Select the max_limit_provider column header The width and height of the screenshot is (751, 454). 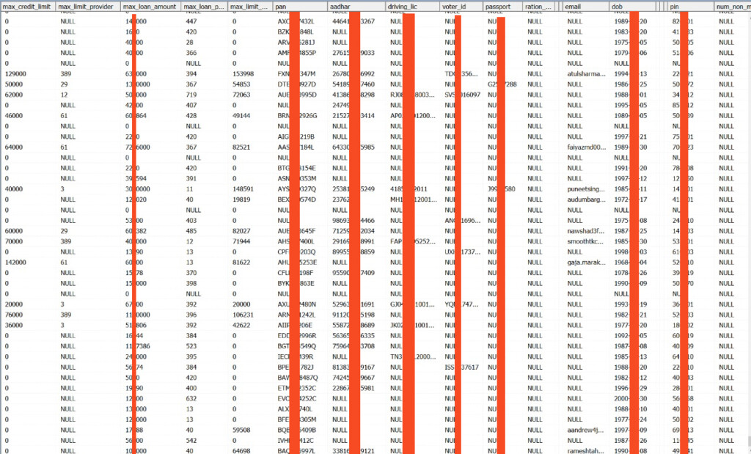click(88, 7)
